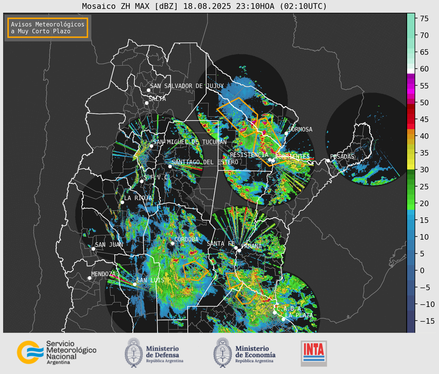This screenshot has height=374, width=439.
Task: Click the LA RIOJA label
Action: 138,198
